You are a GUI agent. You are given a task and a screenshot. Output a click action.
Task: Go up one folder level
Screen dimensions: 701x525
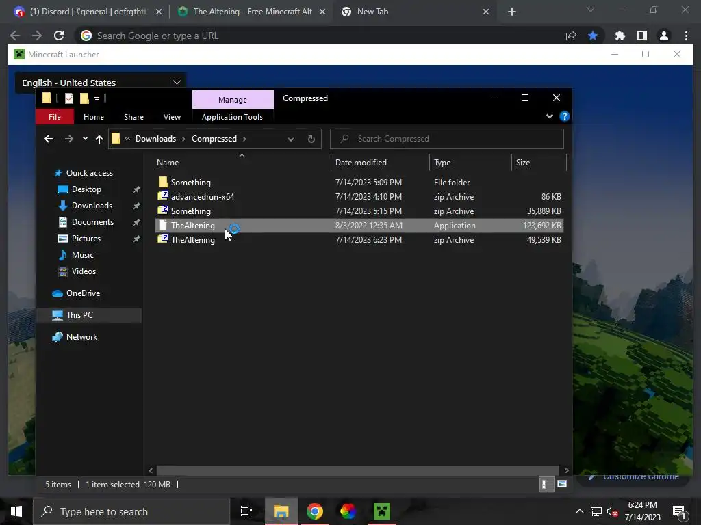point(99,139)
